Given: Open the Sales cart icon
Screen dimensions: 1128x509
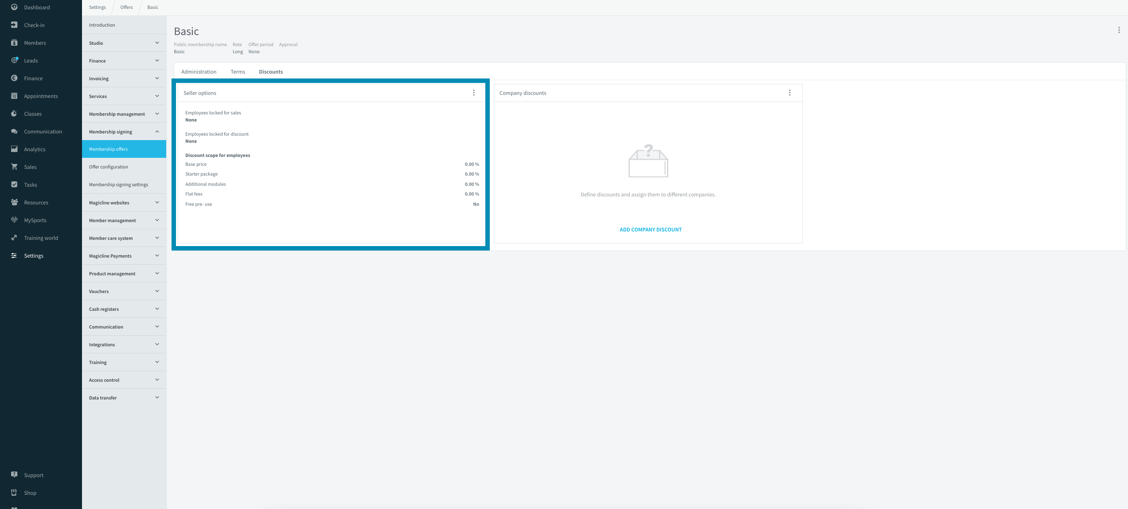Looking at the screenshot, I should pos(14,167).
